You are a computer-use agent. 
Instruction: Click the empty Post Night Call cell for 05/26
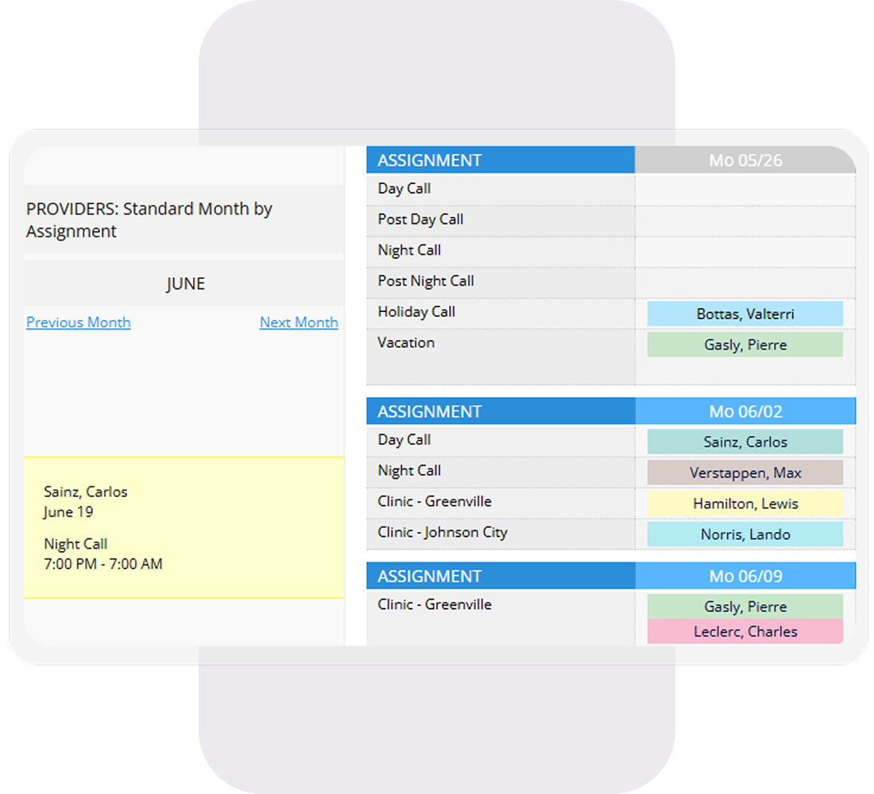tap(745, 282)
